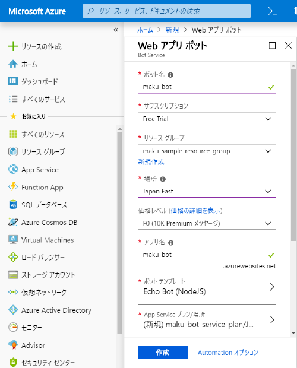This screenshot has height=368, width=297.
Task: Select Azure Active Directory label in sidebar
Action: tap(56, 310)
